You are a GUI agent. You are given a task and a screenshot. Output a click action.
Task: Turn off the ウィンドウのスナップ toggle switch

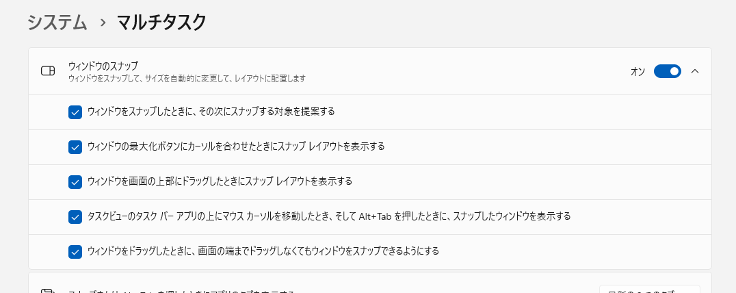click(x=667, y=71)
